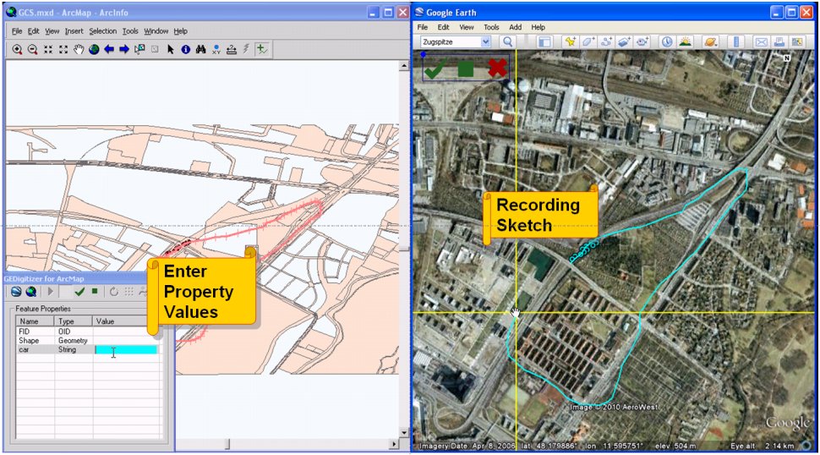The height and width of the screenshot is (455, 820).
Task: Open ArcMap Selection menu
Action: pyautogui.click(x=102, y=31)
